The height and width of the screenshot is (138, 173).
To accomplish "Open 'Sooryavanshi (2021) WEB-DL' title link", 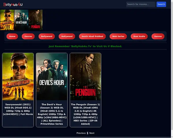I will [18, 109].
